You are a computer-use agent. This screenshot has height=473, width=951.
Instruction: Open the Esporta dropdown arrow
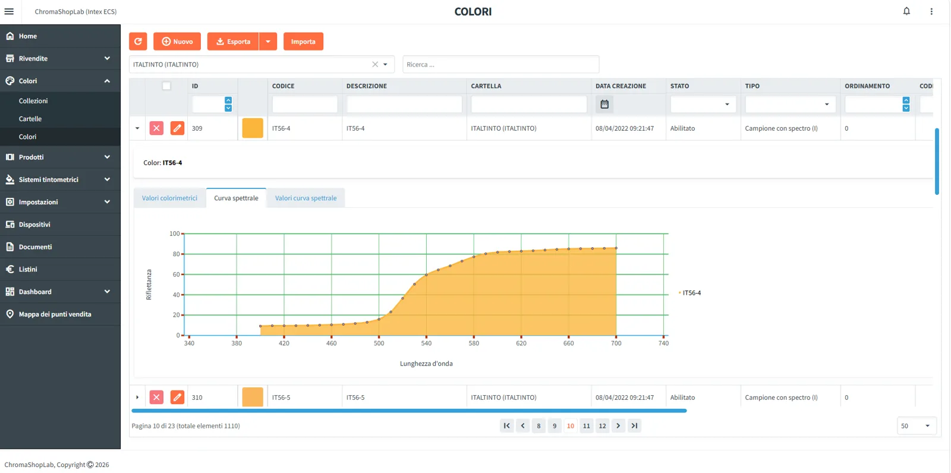click(268, 42)
